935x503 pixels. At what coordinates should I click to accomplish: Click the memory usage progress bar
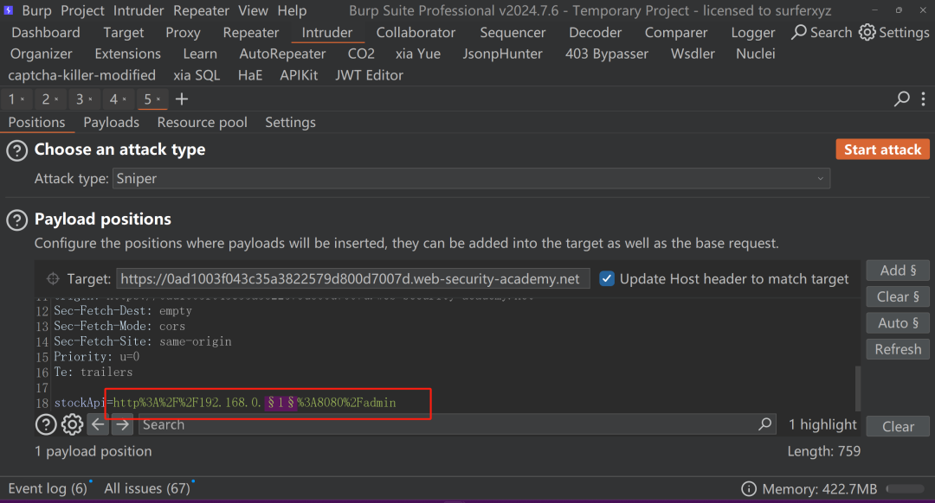tap(906, 488)
